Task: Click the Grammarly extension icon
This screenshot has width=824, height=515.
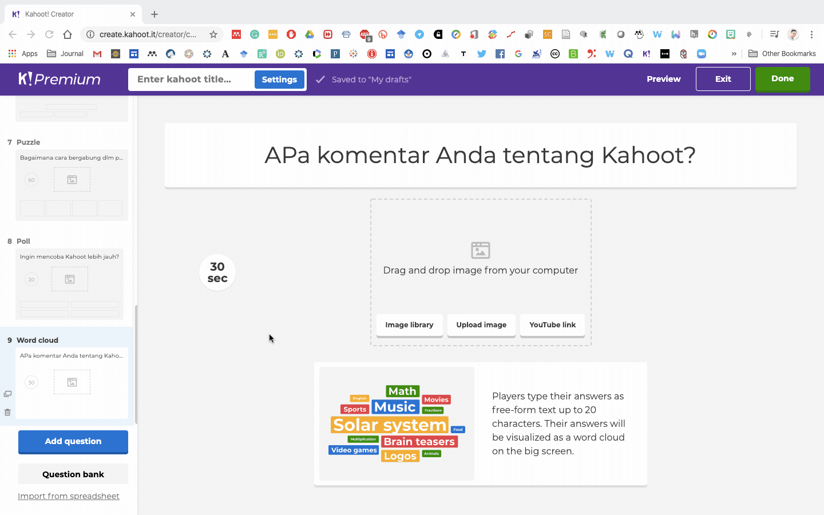Action: [254, 34]
